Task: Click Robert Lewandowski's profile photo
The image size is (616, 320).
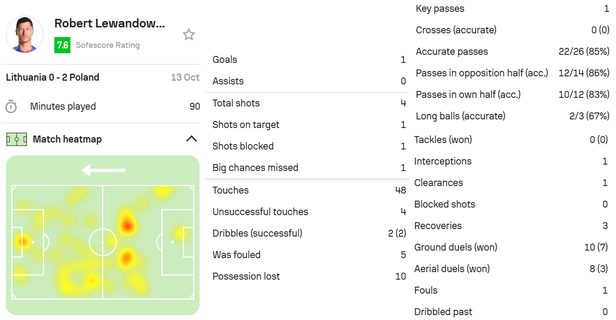Action: (x=25, y=34)
